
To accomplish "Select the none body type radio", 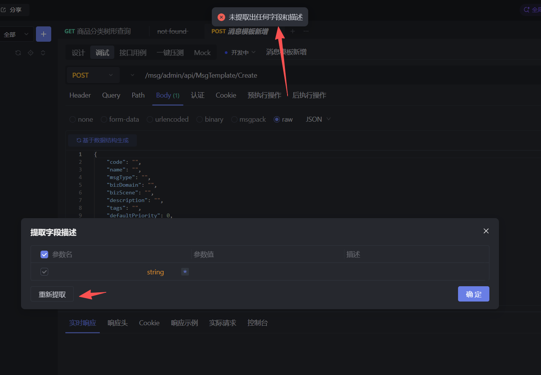I will pyautogui.click(x=73, y=119).
